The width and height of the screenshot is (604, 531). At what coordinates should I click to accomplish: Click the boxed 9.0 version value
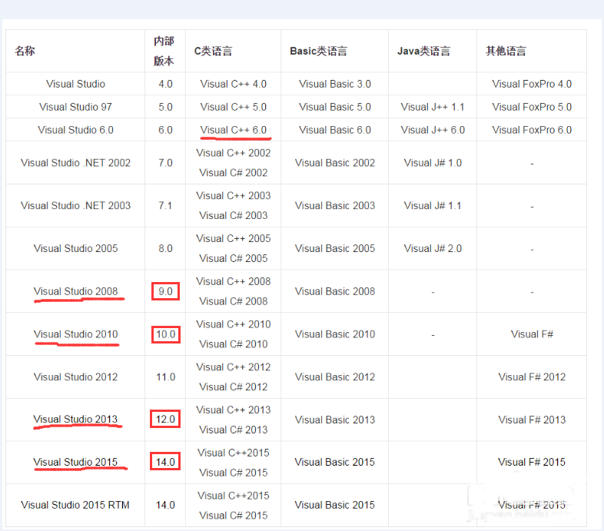[x=166, y=291]
